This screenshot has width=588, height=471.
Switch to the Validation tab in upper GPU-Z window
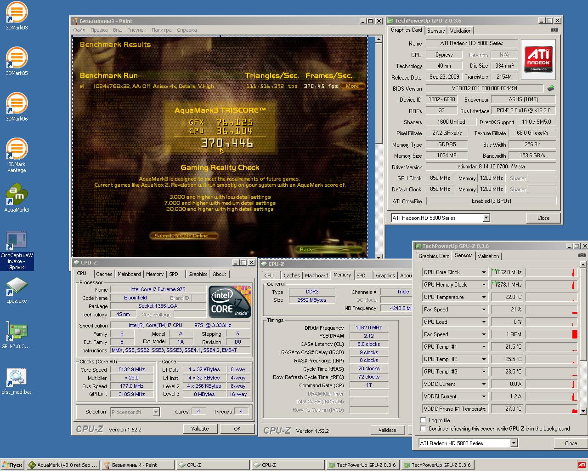[461, 31]
